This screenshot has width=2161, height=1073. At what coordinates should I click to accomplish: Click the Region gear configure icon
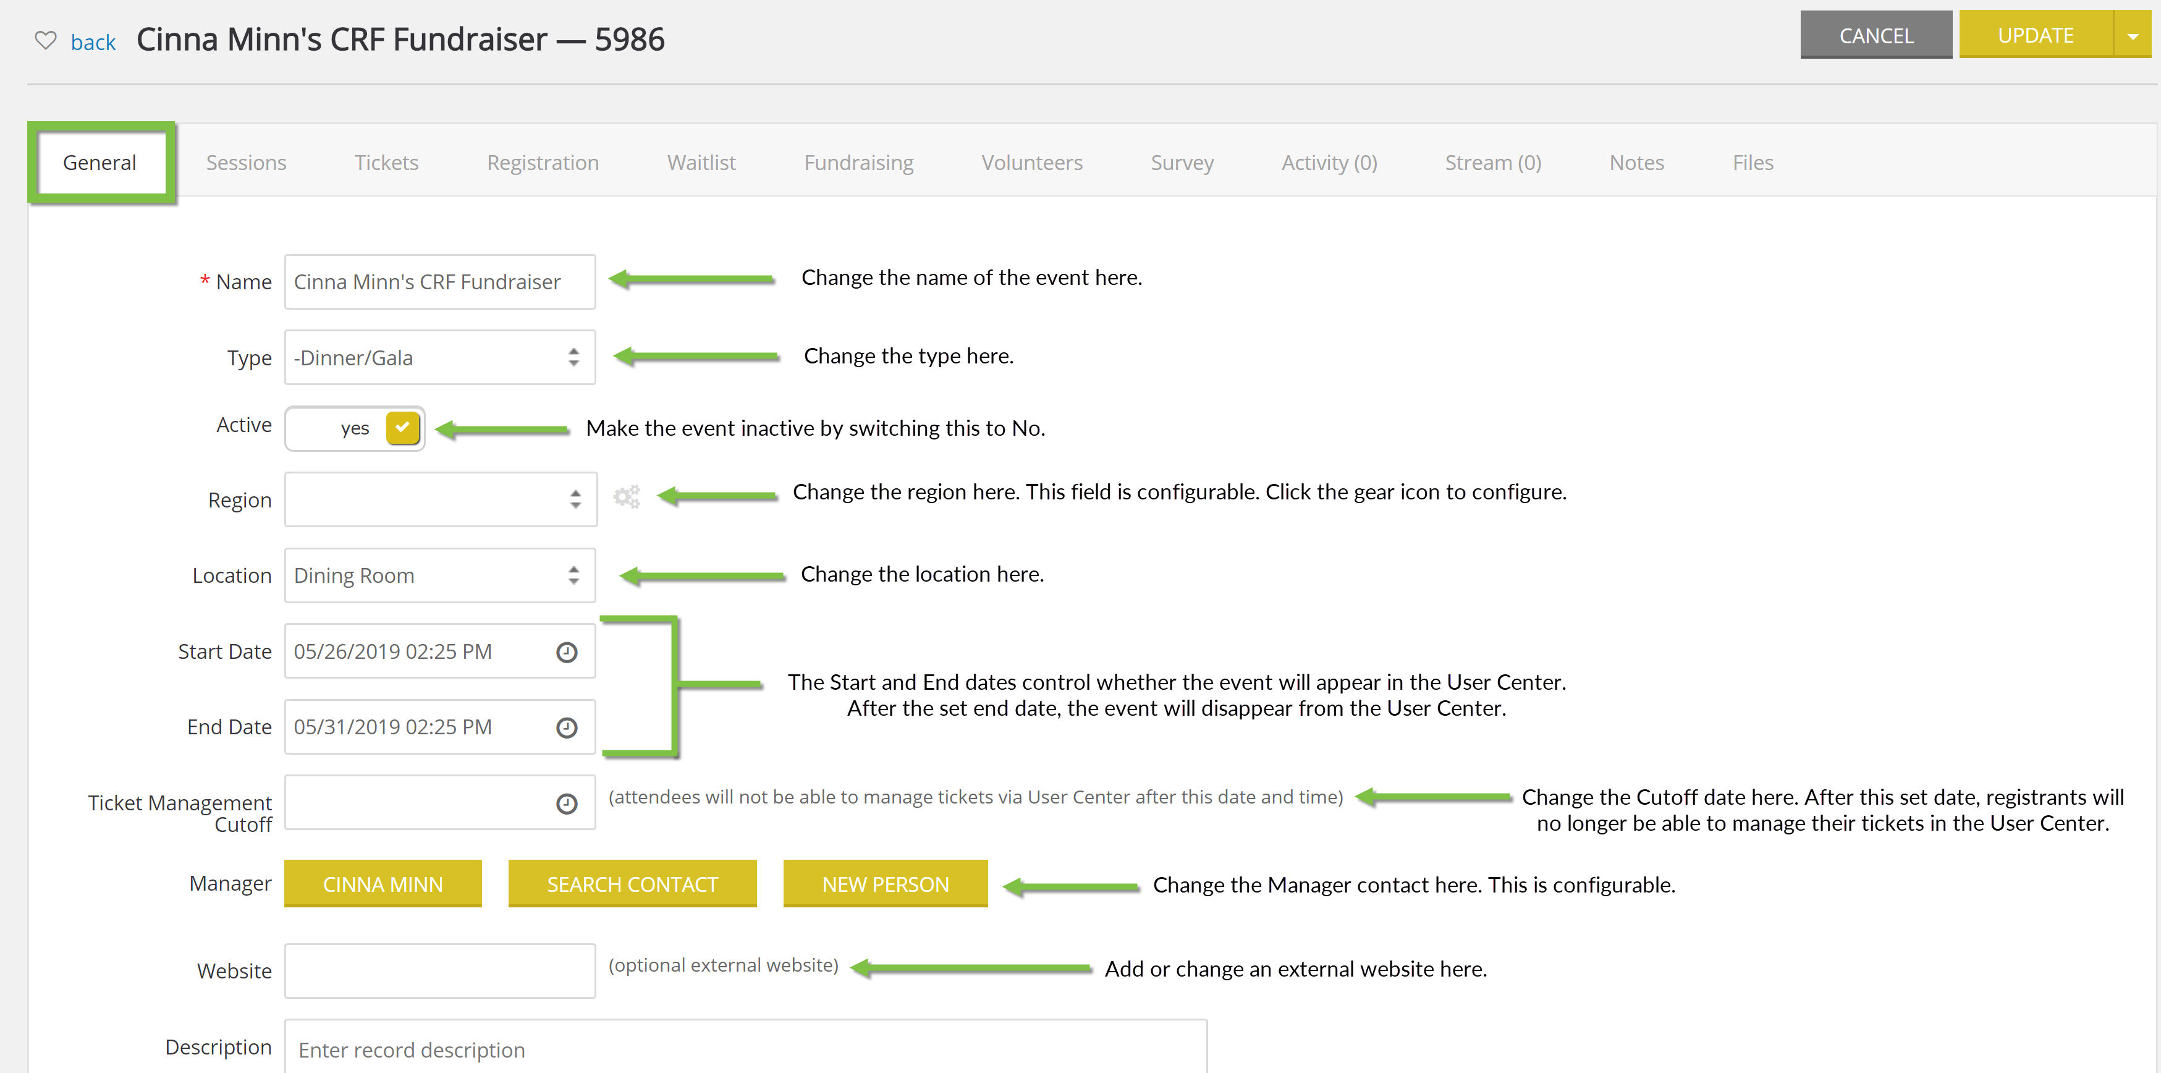pos(627,498)
